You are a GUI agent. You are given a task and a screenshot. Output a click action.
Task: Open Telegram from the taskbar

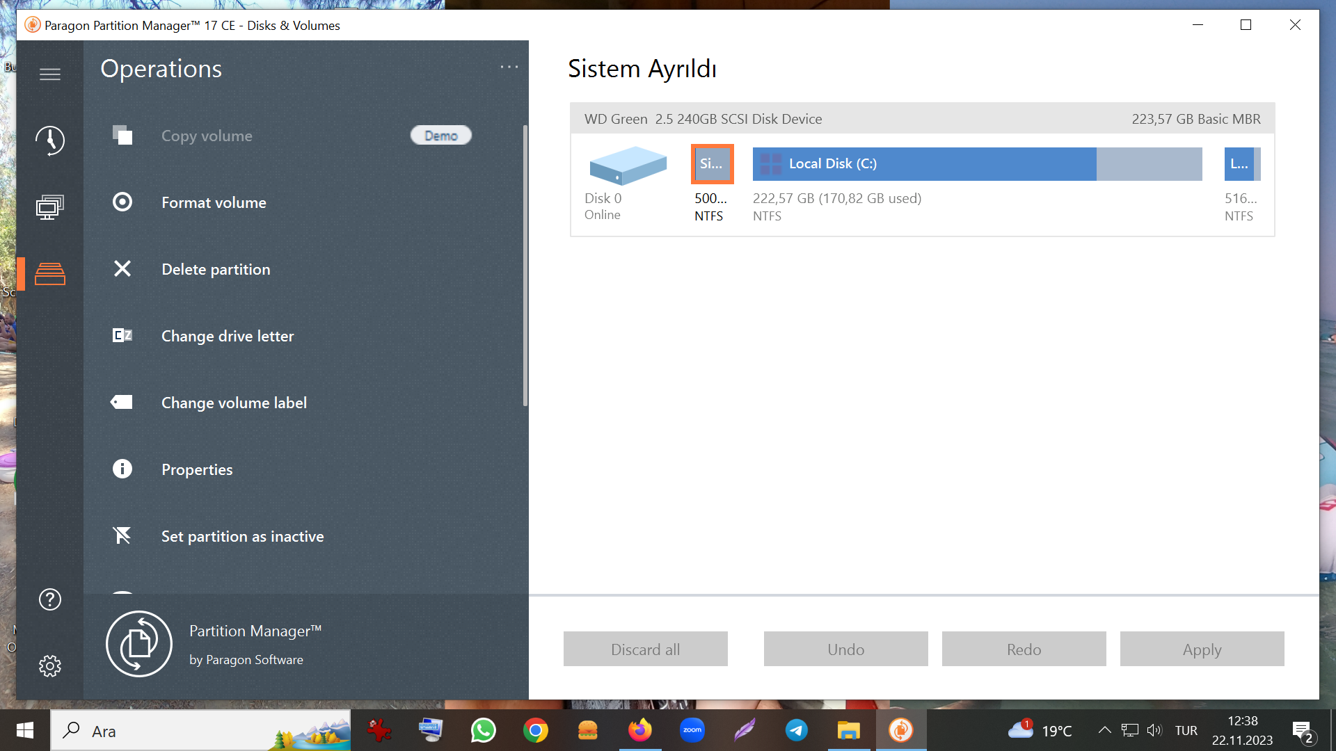click(797, 730)
